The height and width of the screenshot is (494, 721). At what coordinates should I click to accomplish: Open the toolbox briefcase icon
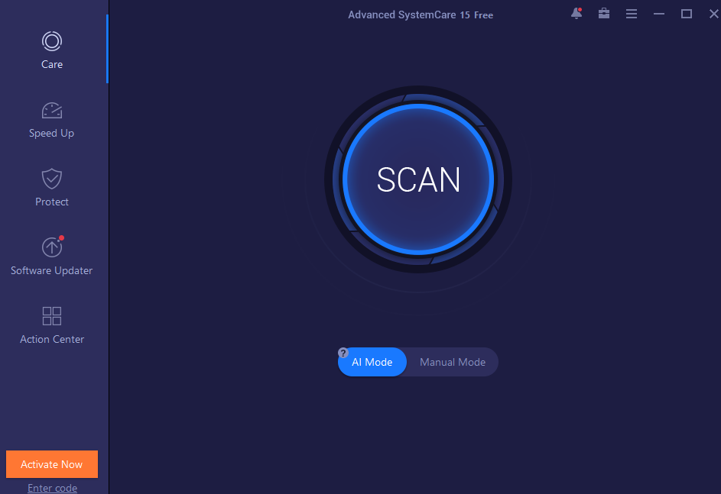[604, 14]
